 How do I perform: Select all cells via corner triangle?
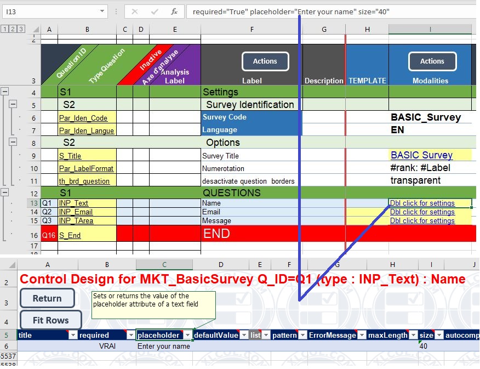pyautogui.click(x=36, y=30)
